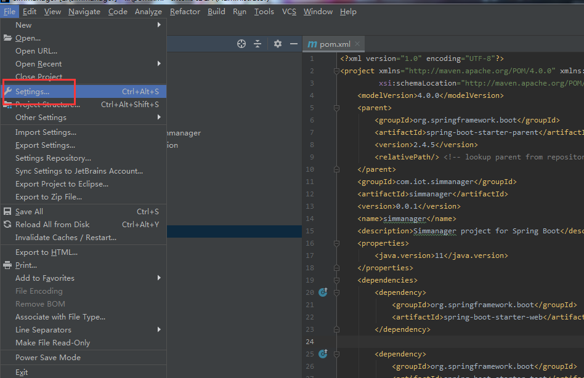Image resolution: width=584 pixels, height=378 pixels.
Task: Toggle Make File Read-Only
Action: [x=52, y=343]
